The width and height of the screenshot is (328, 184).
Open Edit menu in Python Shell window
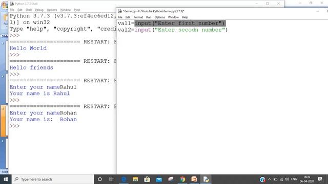pyautogui.click(x=20, y=10)
